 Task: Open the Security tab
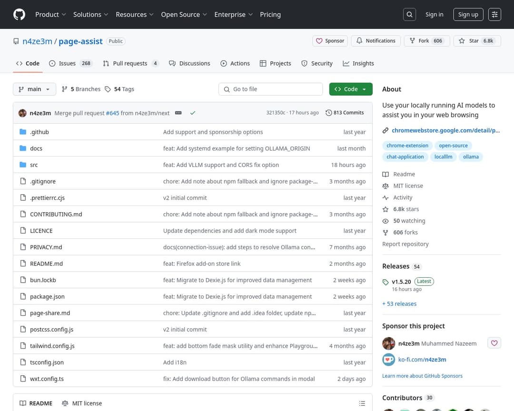[x=317, y=63]
